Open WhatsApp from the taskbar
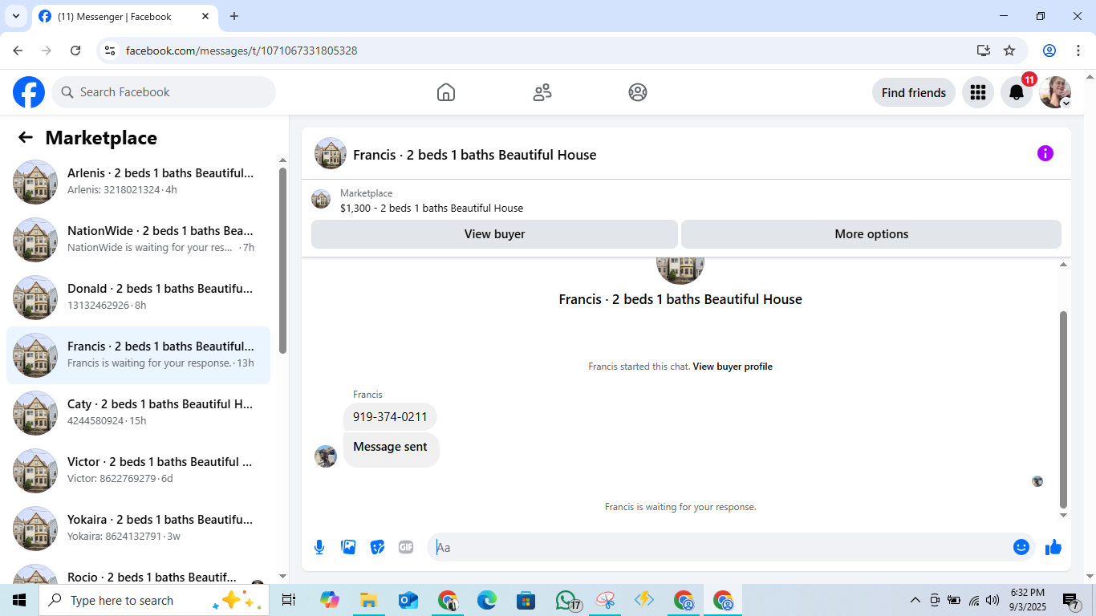 click(x=566, y=600)
